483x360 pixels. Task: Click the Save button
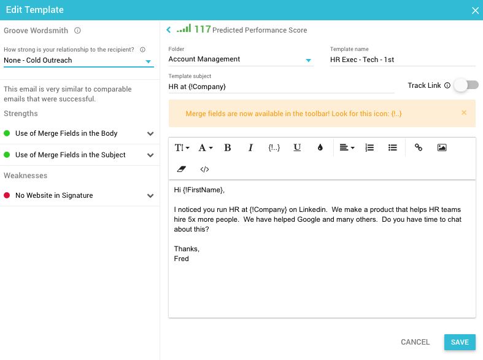tap(460, 342)
